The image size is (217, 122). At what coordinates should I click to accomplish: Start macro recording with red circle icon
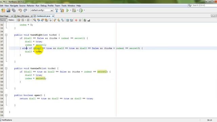pos(76,20)
